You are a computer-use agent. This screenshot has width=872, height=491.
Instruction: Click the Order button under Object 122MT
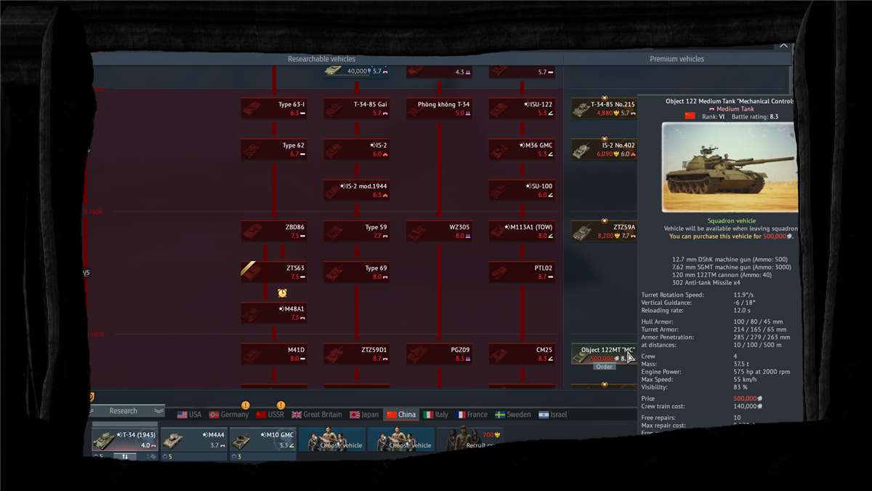coord(605,367)
